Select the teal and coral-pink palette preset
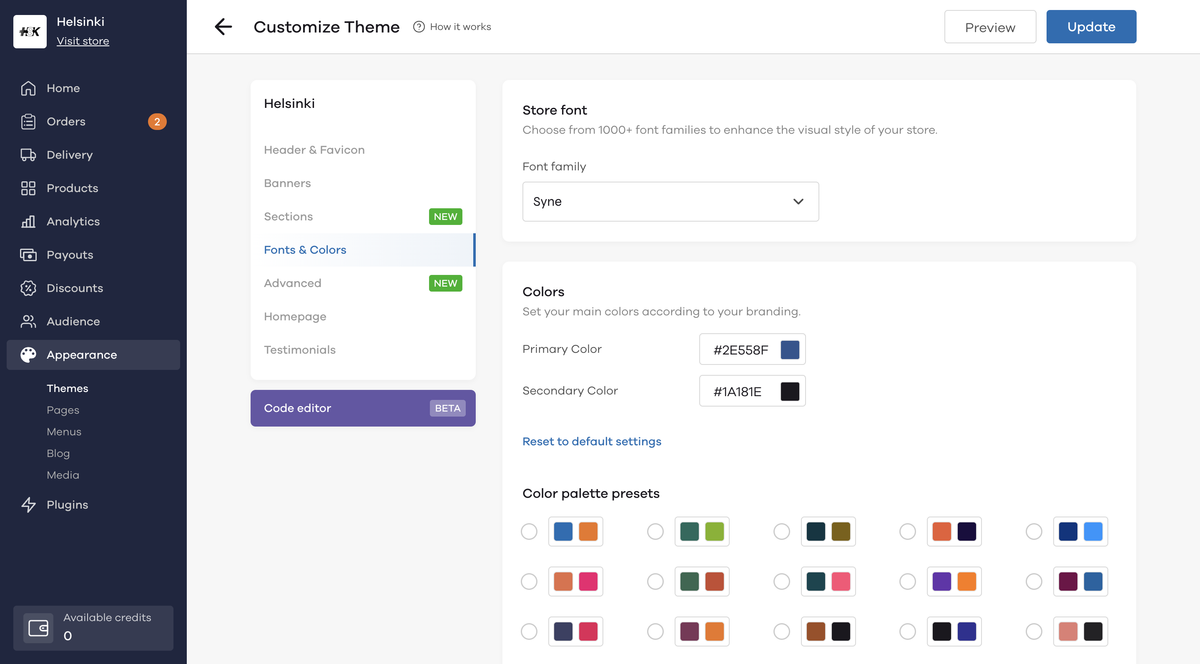The height and width of the screenshot is (664, 1200). [782, 581]
